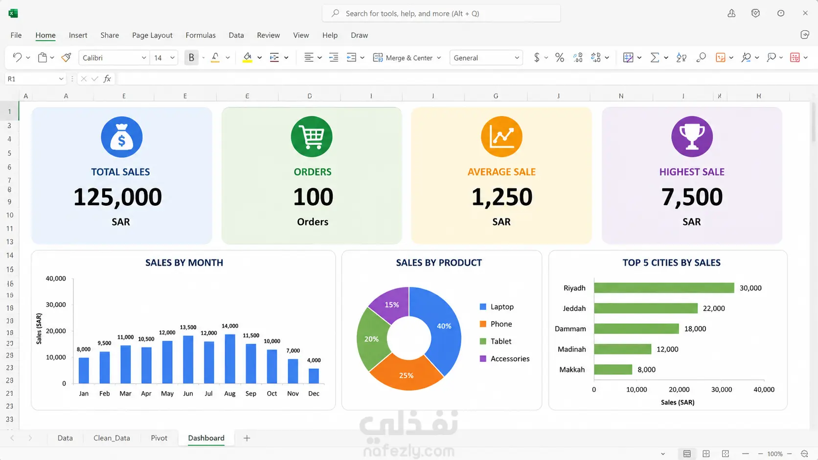Open the Page Layout tab
The image size is (818, 460).
point(152,35)
